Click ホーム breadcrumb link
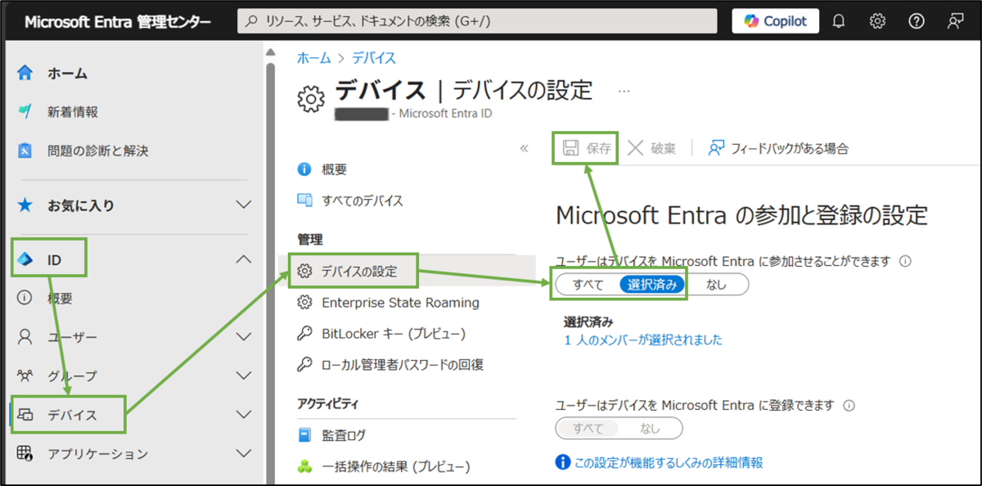 coord(314,57)
